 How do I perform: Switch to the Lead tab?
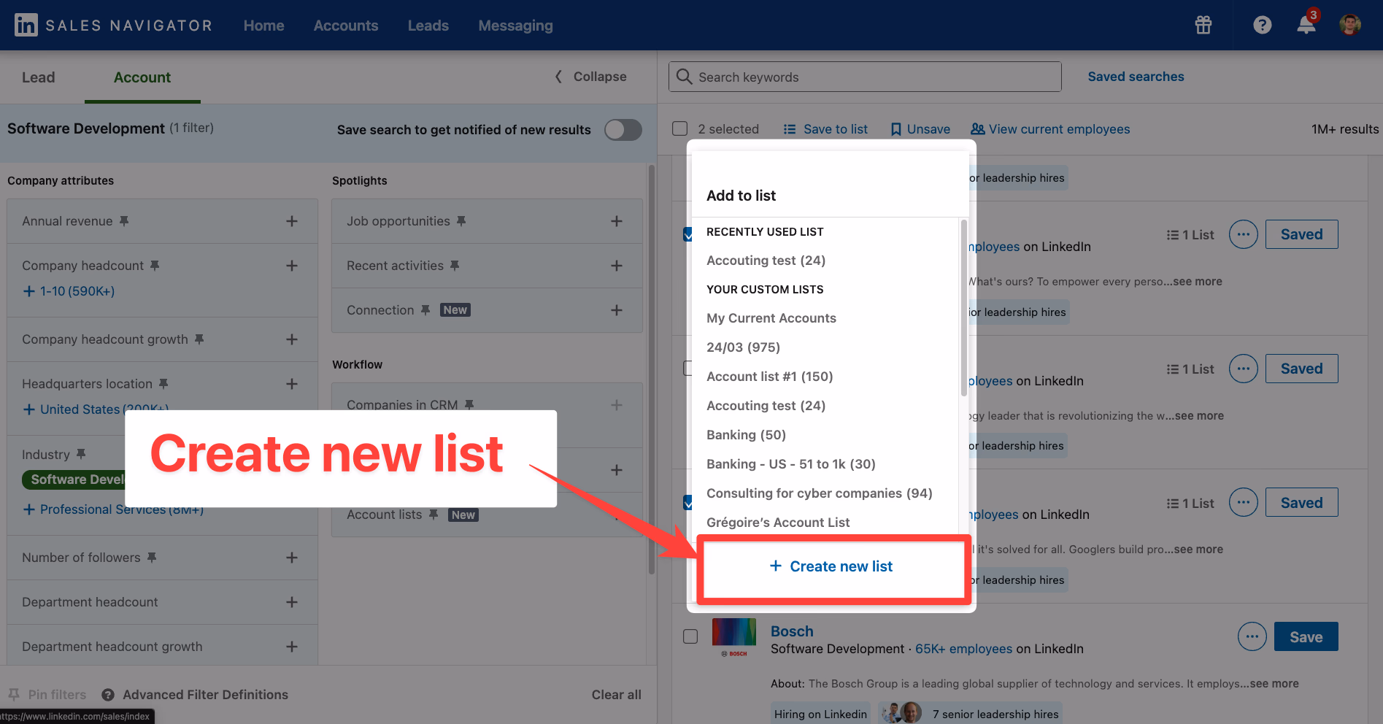click(38, 77)
